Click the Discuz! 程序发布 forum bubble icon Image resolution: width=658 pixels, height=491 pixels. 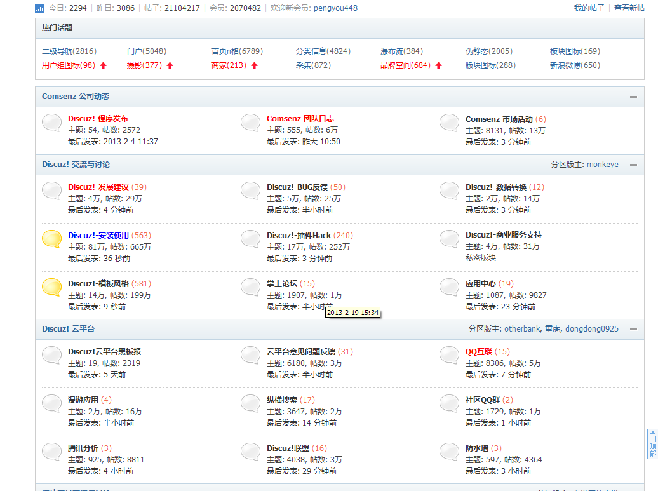point(52,123)
